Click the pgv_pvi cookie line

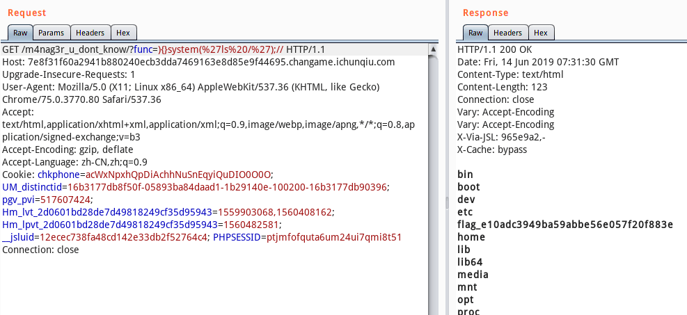point(48,200)
